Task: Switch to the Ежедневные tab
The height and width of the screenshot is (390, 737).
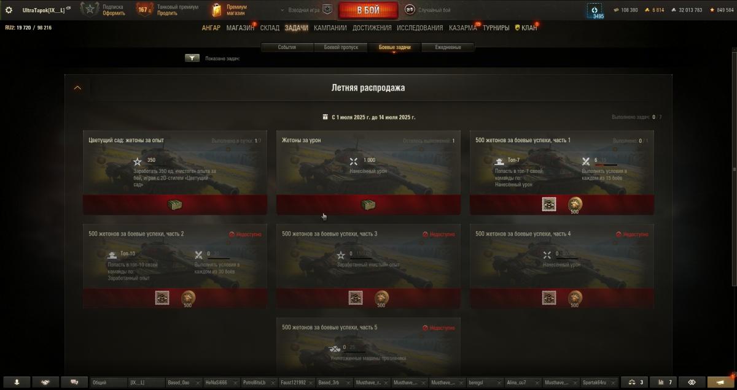Action: click(x=448, y=47)
